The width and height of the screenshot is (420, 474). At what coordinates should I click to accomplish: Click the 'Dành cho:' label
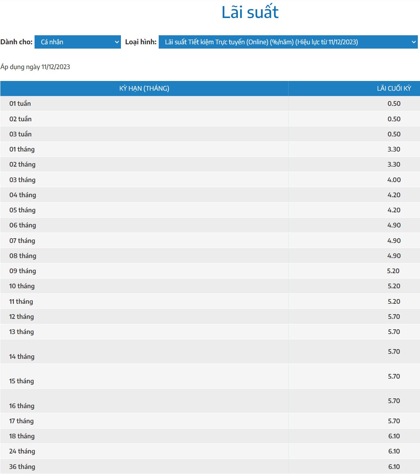coord(17,42)
